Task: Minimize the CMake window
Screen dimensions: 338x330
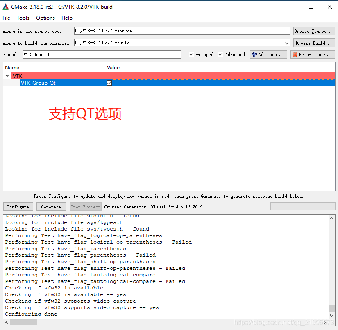Action: 292,7
